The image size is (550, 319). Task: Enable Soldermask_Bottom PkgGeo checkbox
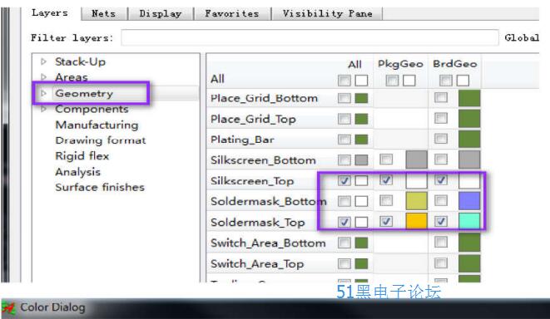click(x=386, y=201)
